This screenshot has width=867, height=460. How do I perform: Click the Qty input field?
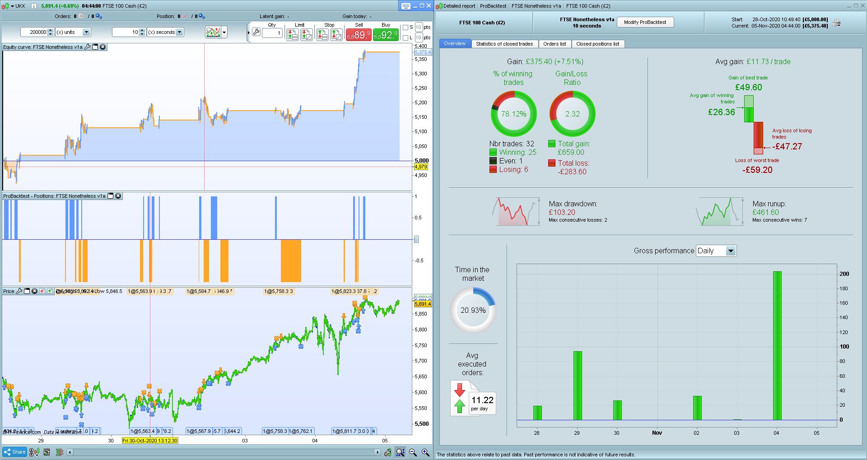(272, 33)
